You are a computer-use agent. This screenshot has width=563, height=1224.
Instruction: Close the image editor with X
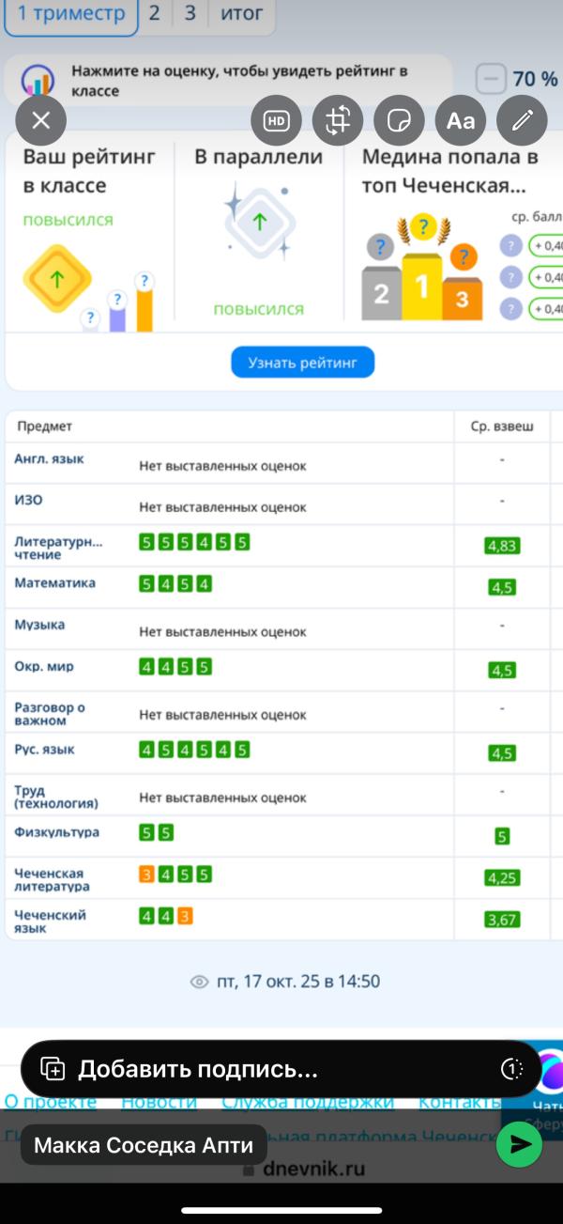(x=40, y=120)
